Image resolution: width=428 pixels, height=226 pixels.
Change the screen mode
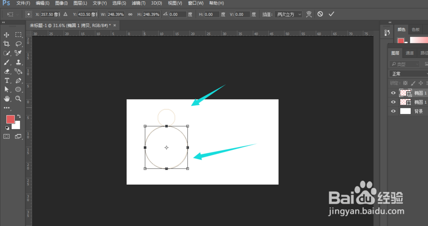(x=18, y=136)
